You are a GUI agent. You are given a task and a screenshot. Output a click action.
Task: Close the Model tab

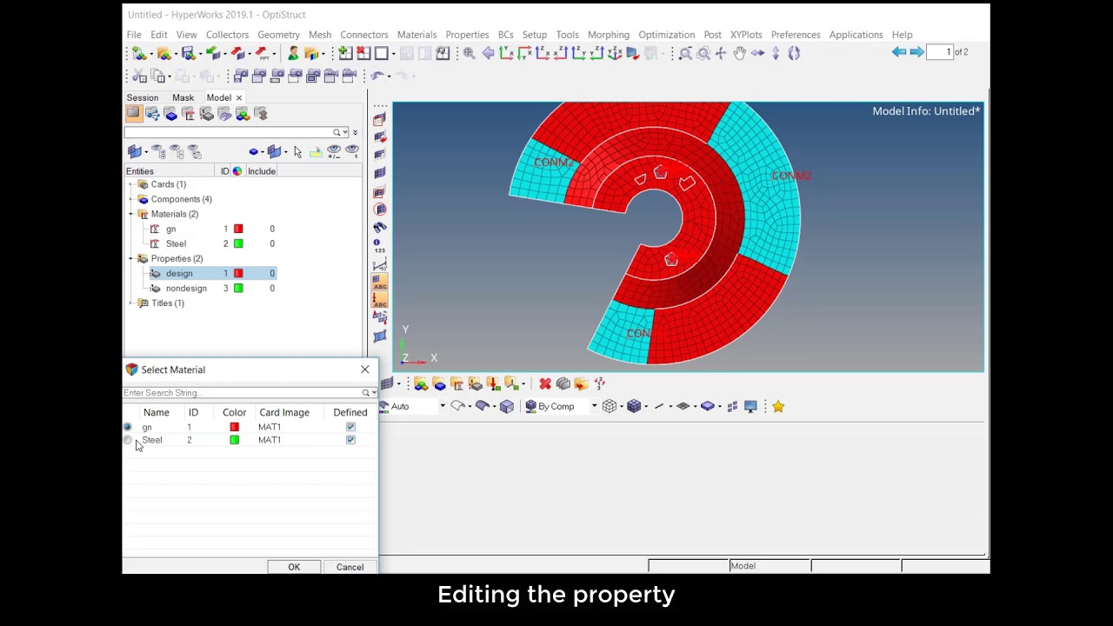coord(239,97)
